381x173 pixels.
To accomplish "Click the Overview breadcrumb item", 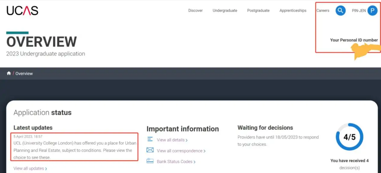I will point(24,74).
